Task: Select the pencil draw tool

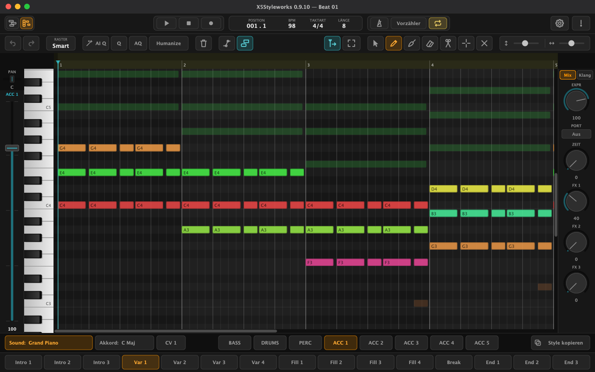Action: pyautogui.click(x=394, y=43)
